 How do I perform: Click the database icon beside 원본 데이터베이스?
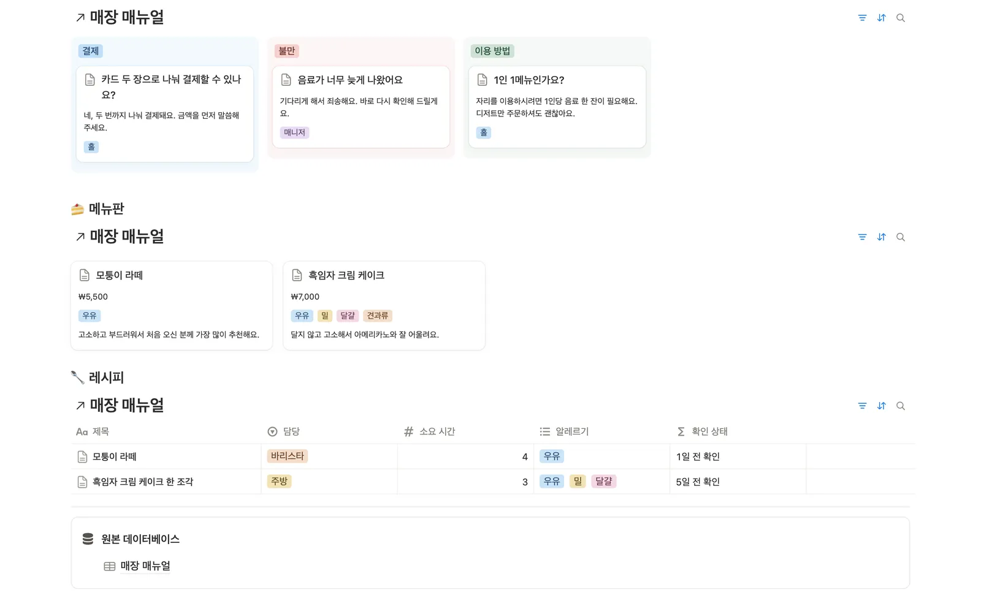pyautogui.click(x=88, y=539)
